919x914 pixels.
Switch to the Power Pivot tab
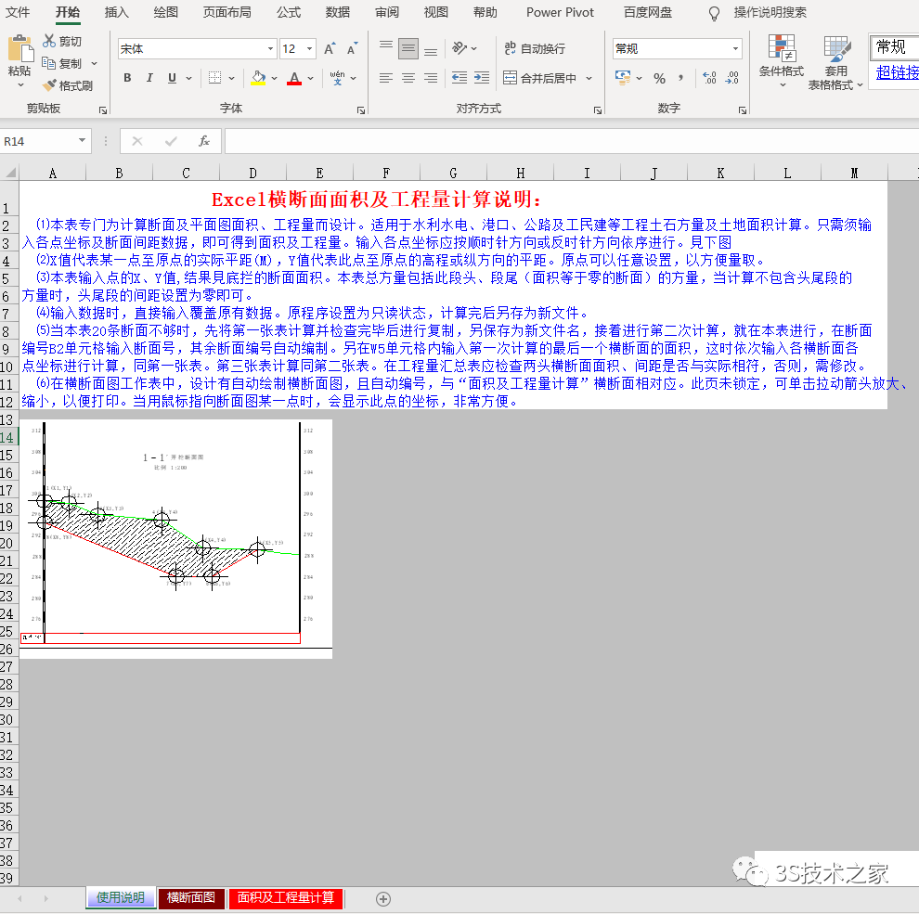click(560, 12)
